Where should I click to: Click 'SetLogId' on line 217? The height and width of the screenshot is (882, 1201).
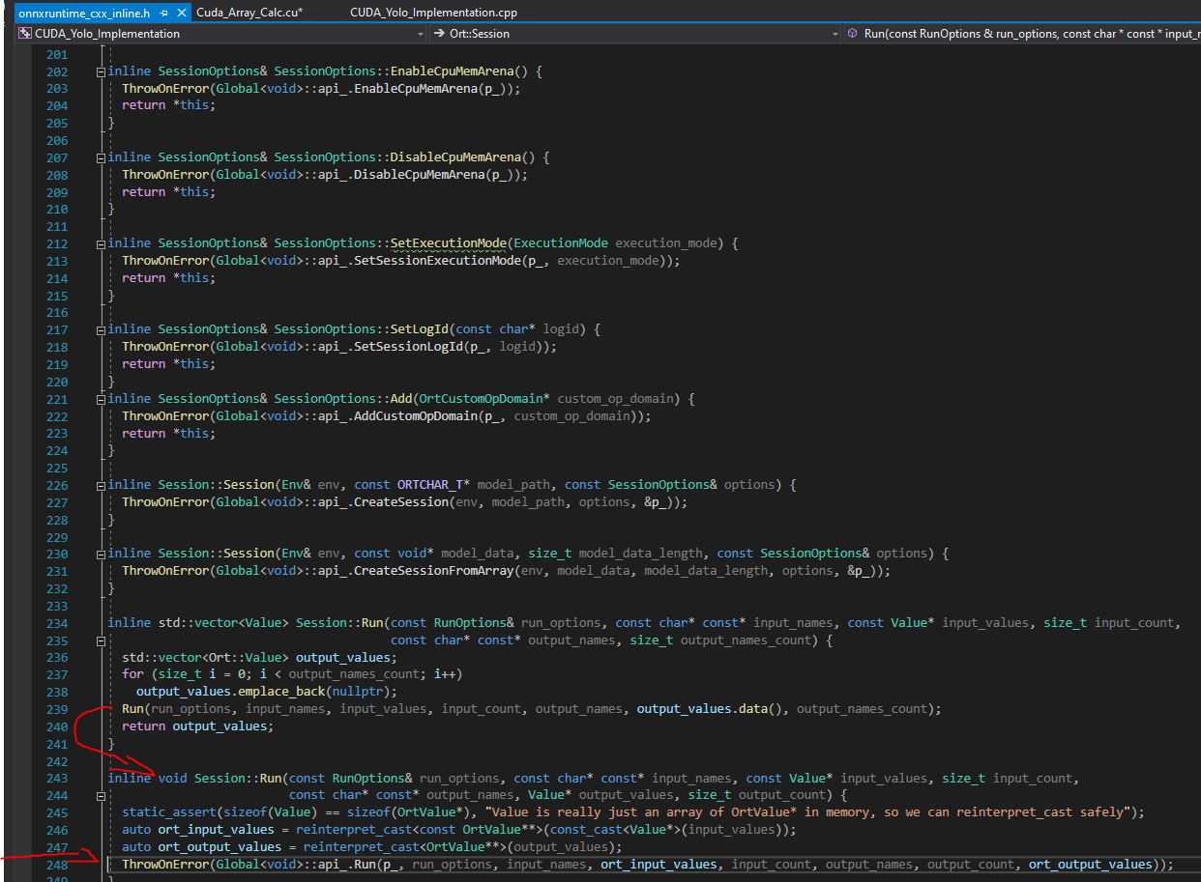tap(419, 328)
